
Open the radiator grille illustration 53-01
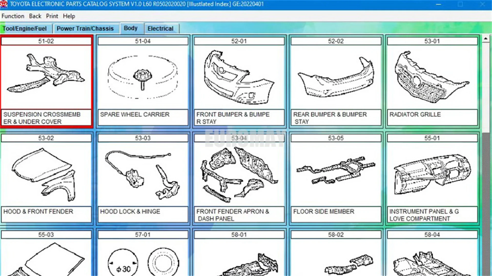432,77
